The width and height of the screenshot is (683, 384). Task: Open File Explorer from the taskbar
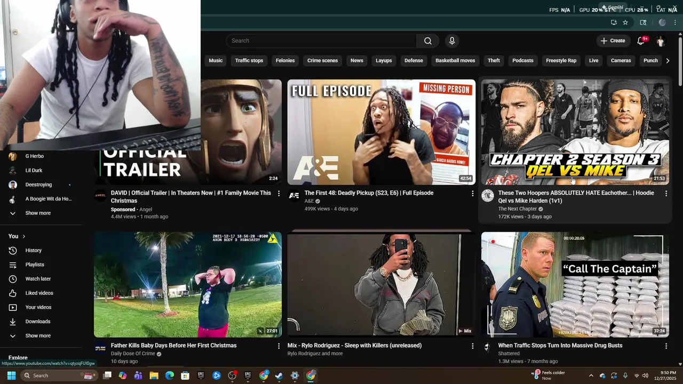point(154,375)
